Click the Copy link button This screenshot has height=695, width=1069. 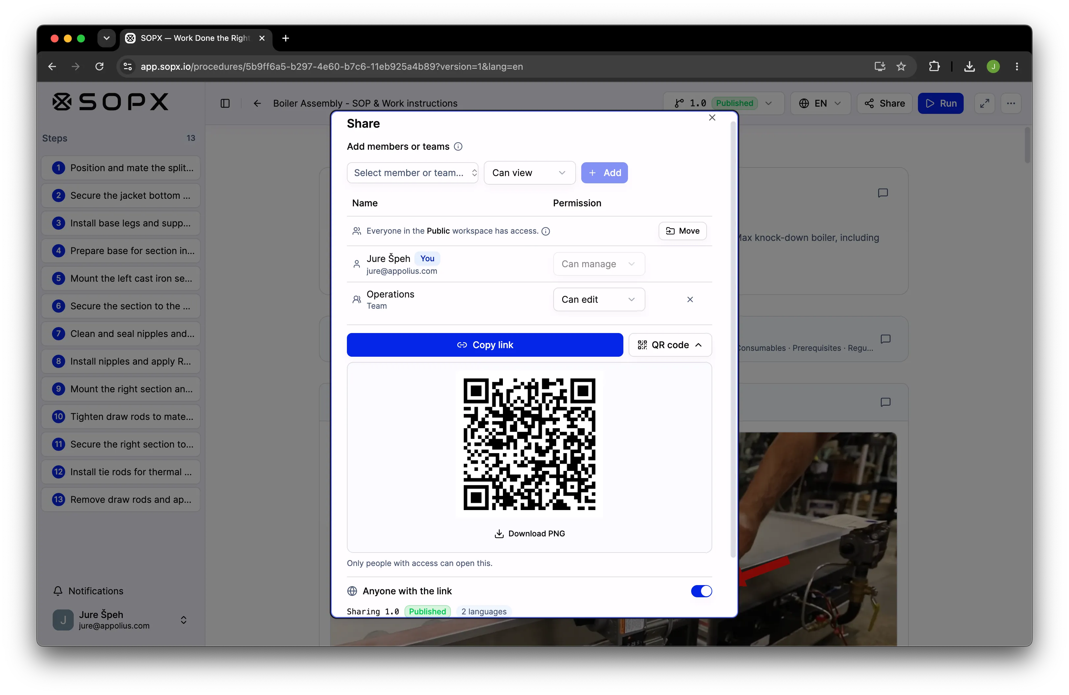coord(485,345)
